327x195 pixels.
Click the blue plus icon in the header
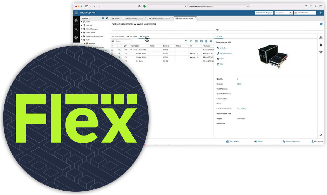coord(320,13)
